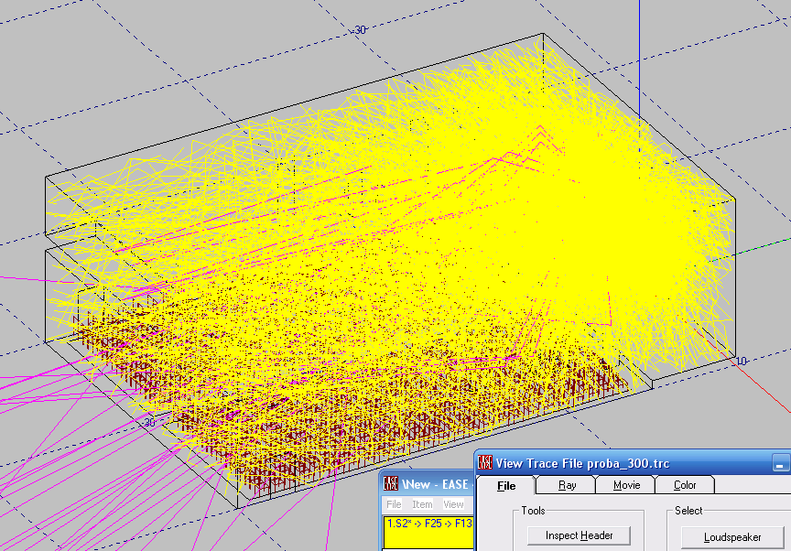
Task: Select the Color tab
Action: (685, 485)
